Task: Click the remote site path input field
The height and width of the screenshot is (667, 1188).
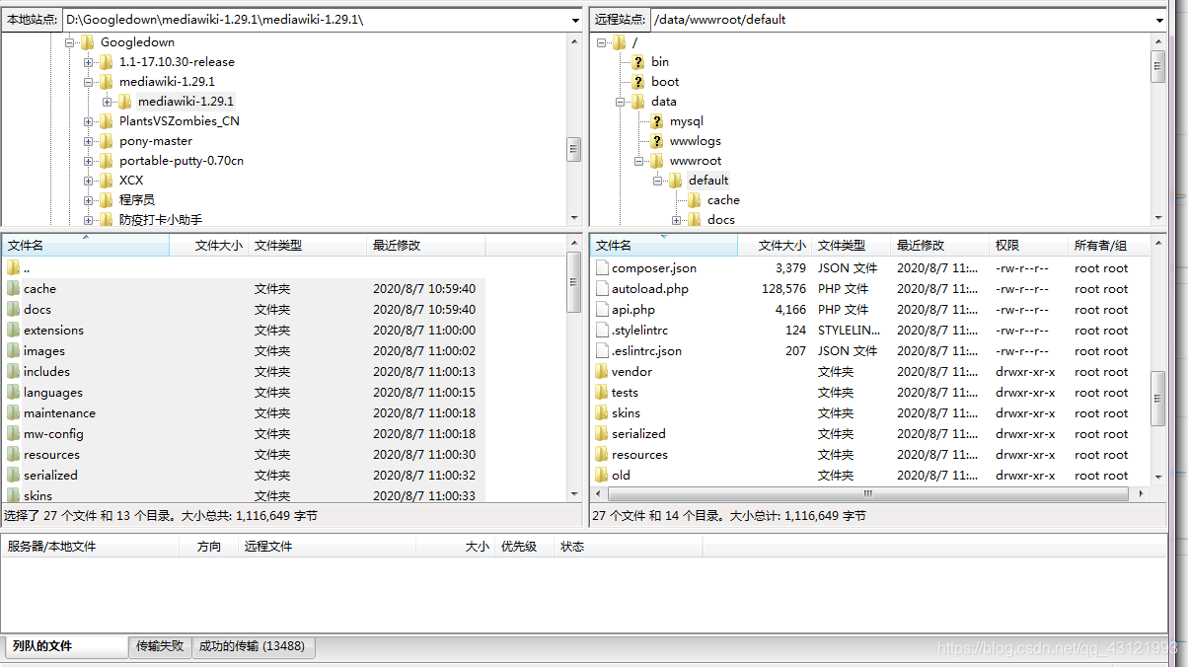Action: (901, 20)
